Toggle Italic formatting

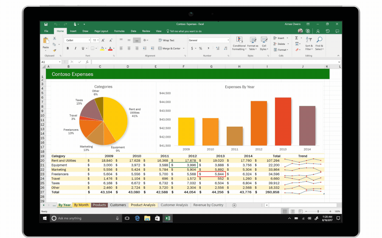75,48
